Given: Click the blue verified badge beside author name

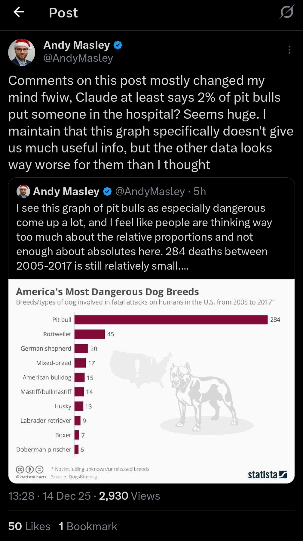Looking at the screenshot, I should coord(118,45).
